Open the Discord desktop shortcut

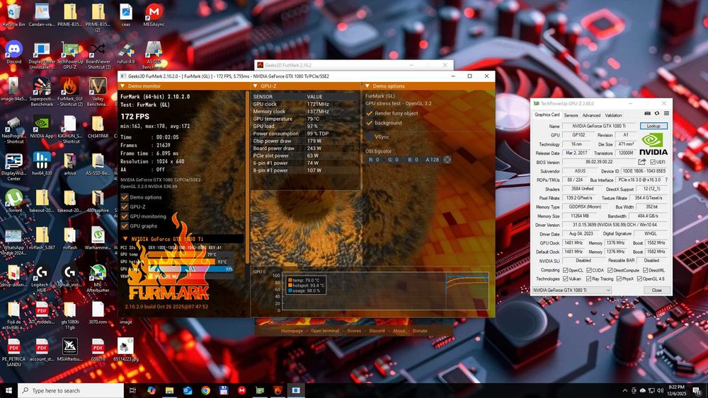pos(14,52)
